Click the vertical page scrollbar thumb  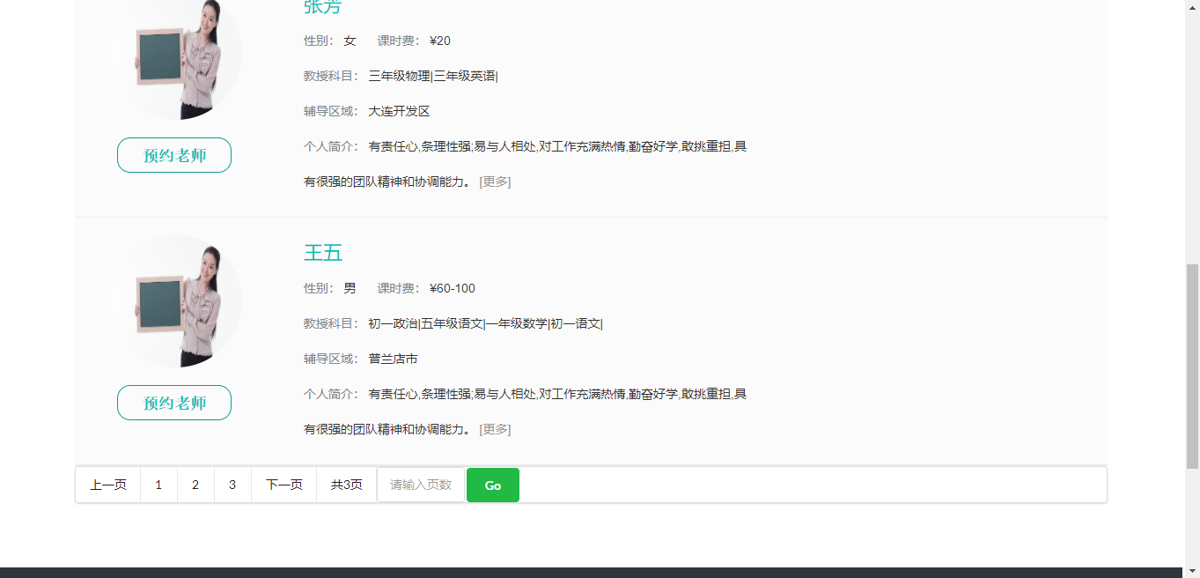pos(1192,367)
